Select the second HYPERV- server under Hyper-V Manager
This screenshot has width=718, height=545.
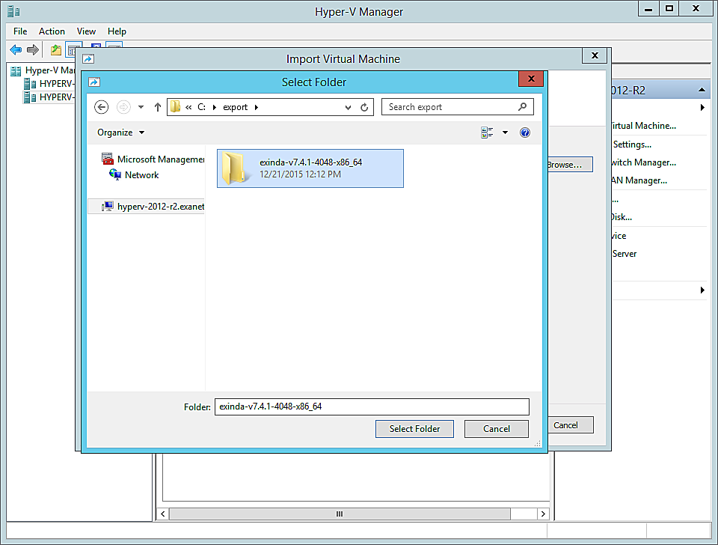click(x=49, y=97)
